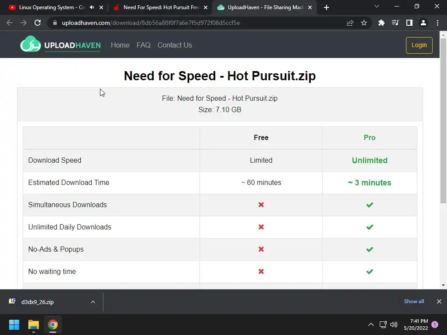Show hidden system tray icons
The width and height of the screenshot is (447, 335).
coord(371,325)
